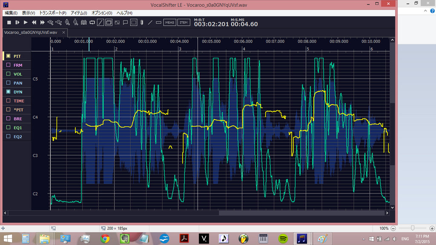Disable the DYN parameter checkbox

click(x=8, y=92)
